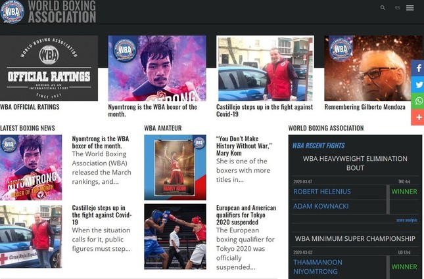Select Thammanoon Niyomtrong fighter name
This screenshot has height=279, width=424.
click(318, 267)
